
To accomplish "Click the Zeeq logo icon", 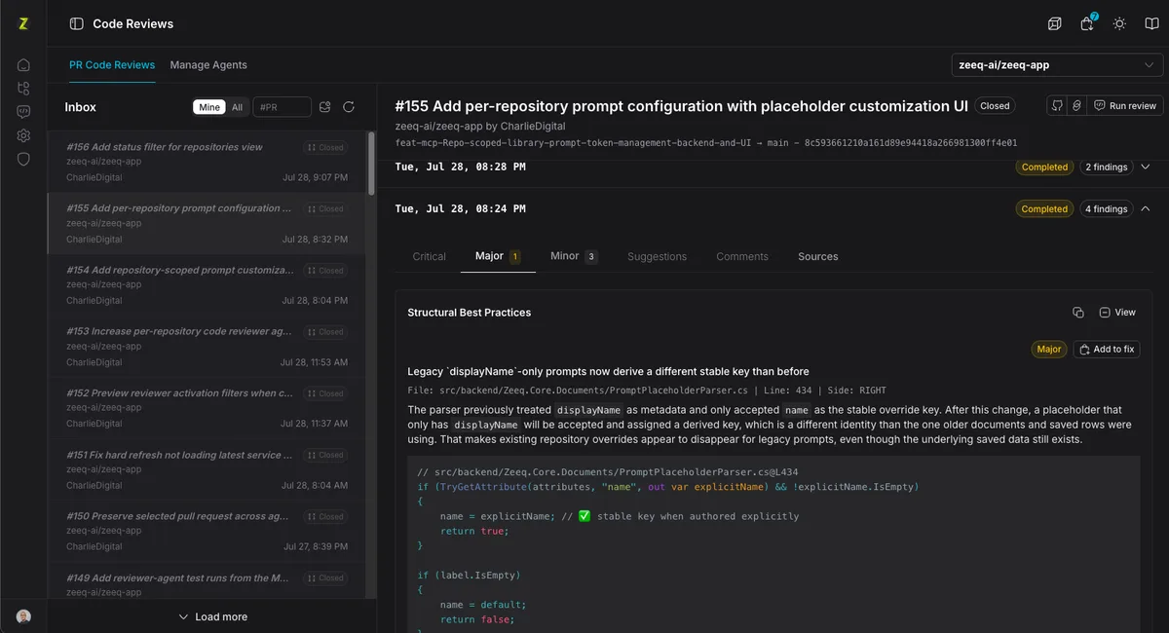I will [x=23, y=23].
